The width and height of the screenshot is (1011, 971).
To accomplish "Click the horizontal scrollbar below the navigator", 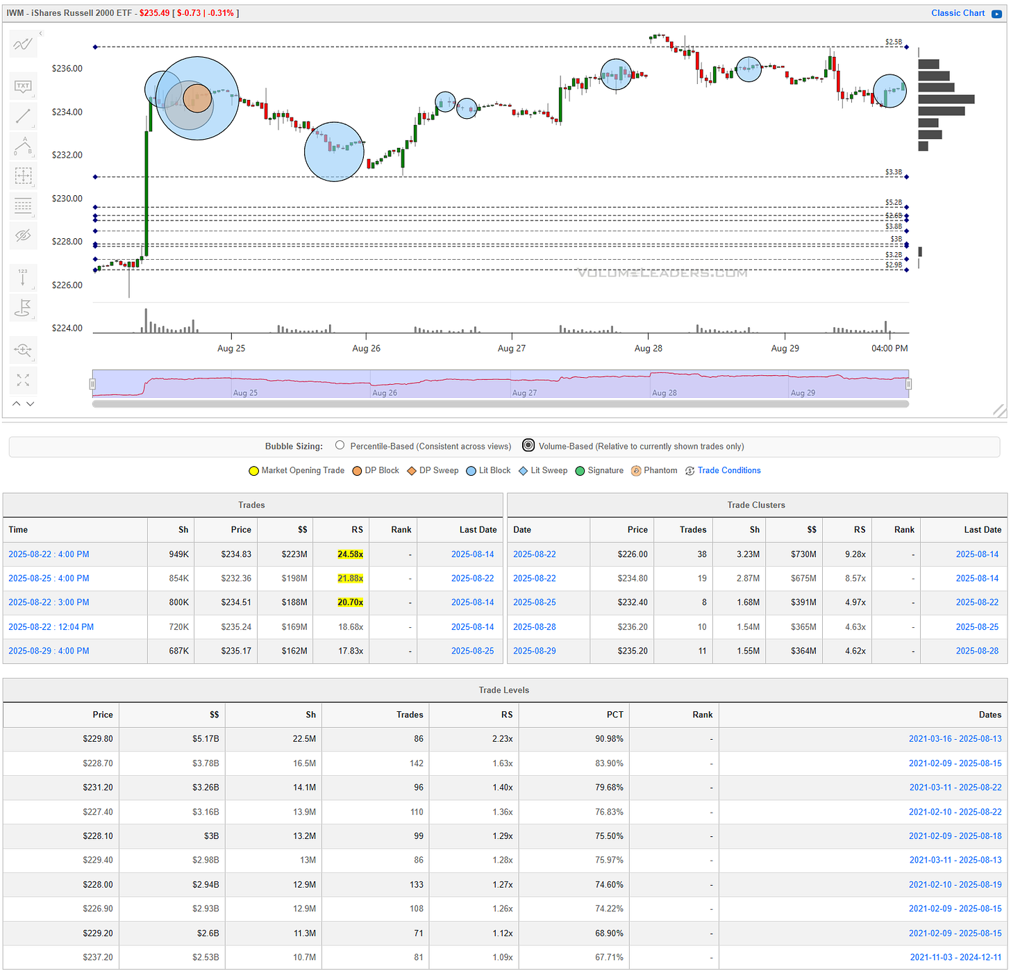I will (501, 404).
